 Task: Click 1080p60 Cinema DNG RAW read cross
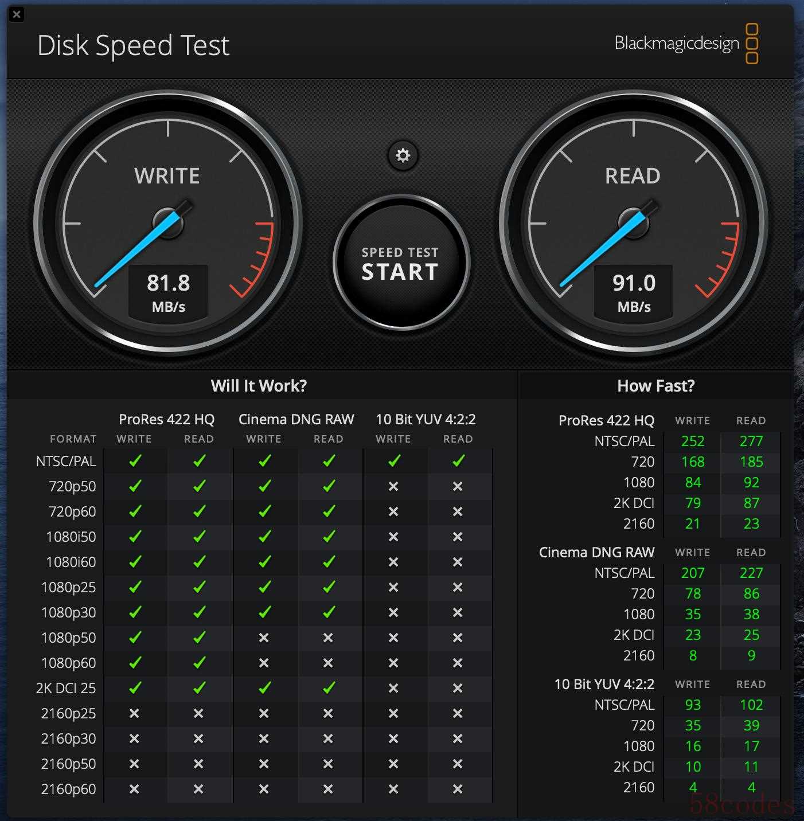(x=328, y=663)
